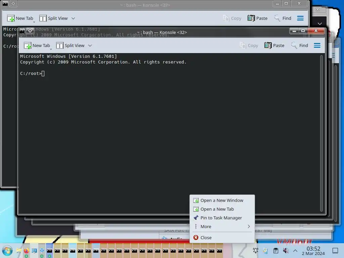The width and height of the screenshot is (344, 258).
Task: Open hamburger menu in Konsole <27>
Action: pyautogui.click(x=300, y=18)
